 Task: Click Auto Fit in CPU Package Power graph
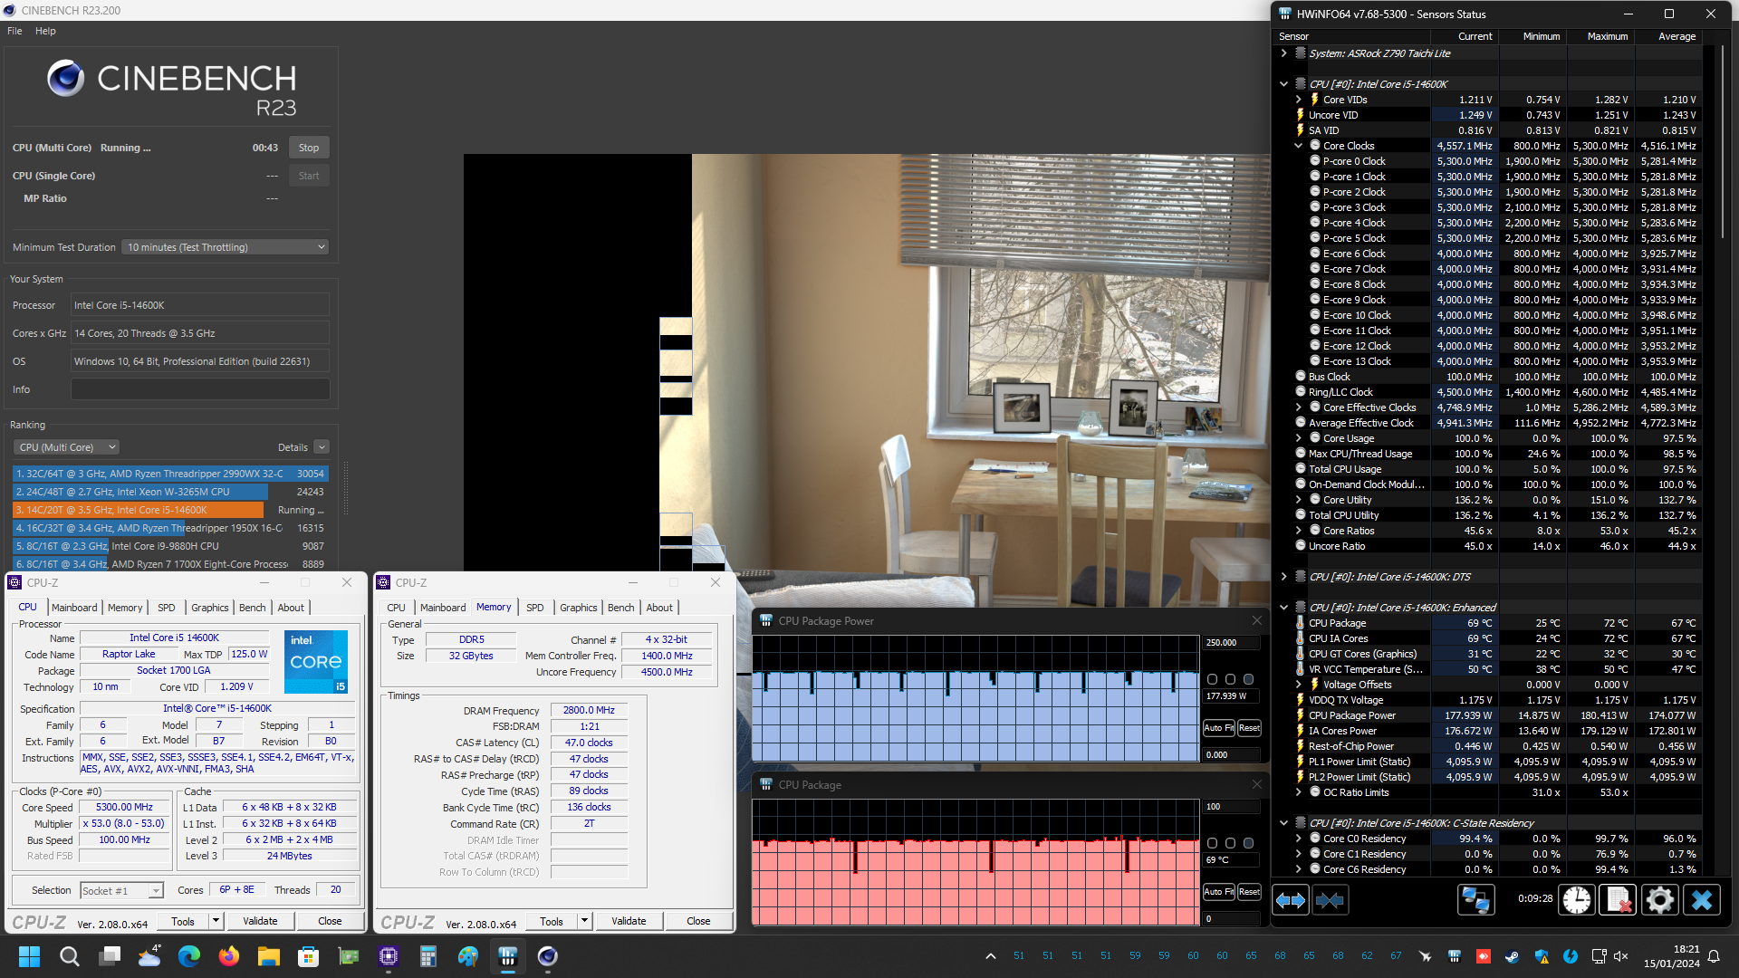coord(1219,728)
